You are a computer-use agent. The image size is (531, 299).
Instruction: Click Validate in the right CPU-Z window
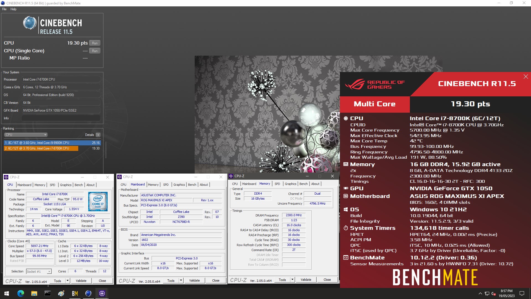(x=306, y=280)
